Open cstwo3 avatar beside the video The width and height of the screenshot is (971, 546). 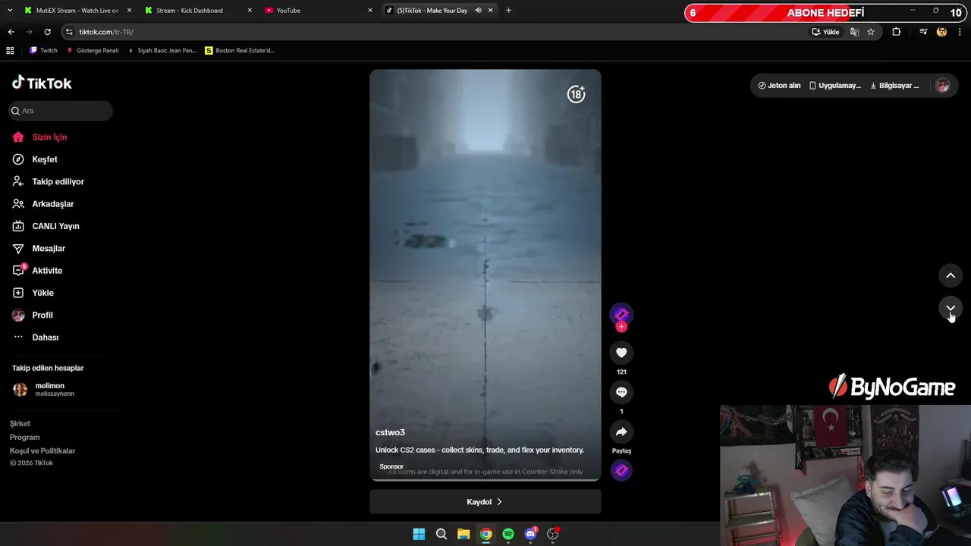621,314
